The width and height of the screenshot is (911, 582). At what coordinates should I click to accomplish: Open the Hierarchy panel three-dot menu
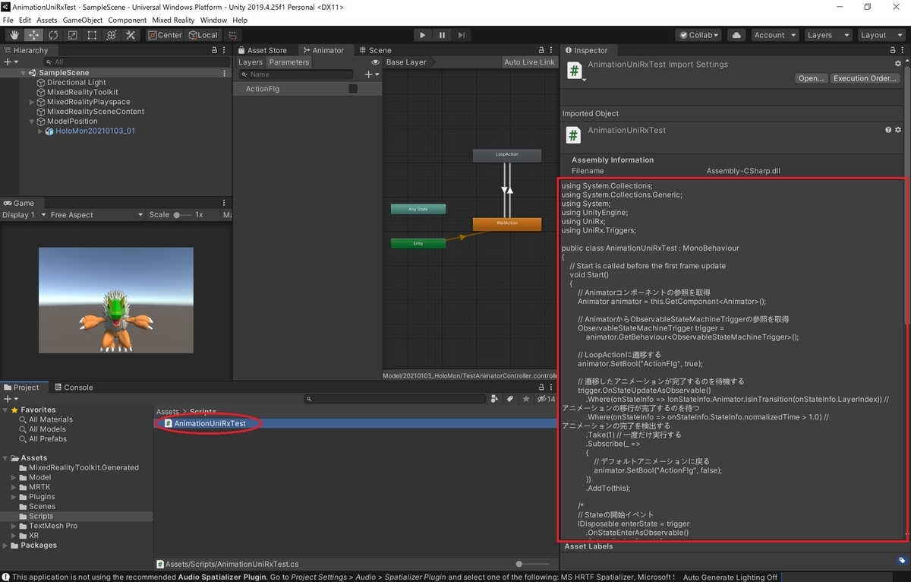coord(224,50)
